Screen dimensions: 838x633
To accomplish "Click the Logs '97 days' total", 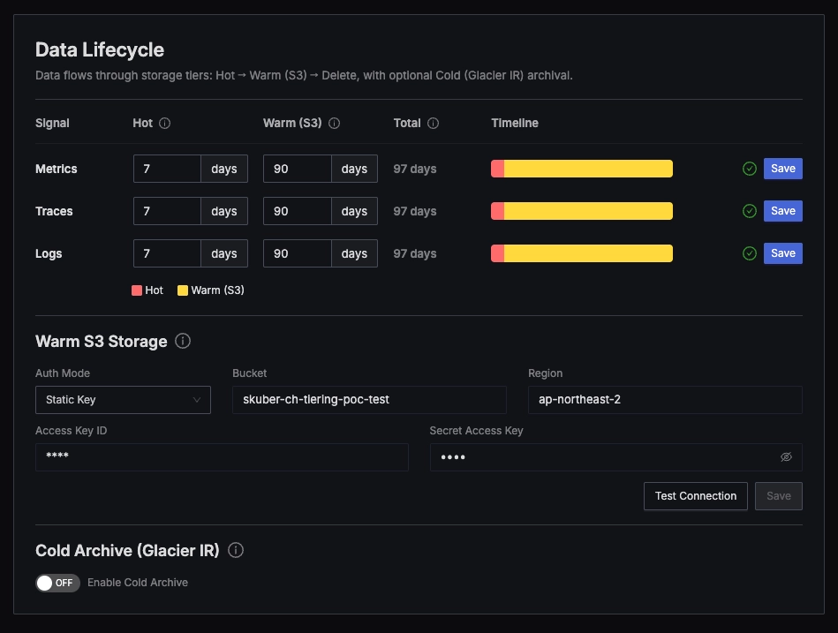I will tap(415, 253).
